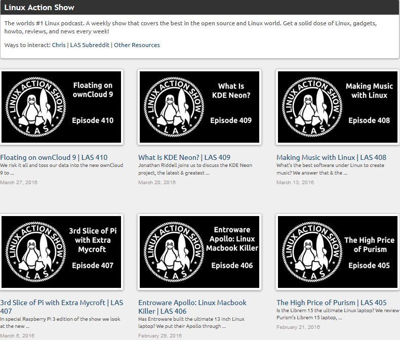
Task: Open the Chris contact link
Action: pyautogui.click(x=59, y=45)
